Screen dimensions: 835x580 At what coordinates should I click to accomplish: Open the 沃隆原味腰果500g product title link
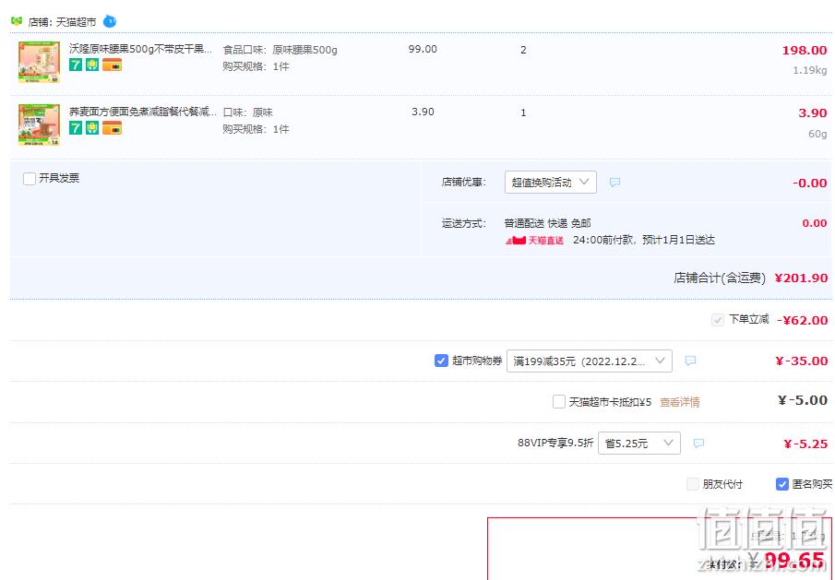click(140, 49)
